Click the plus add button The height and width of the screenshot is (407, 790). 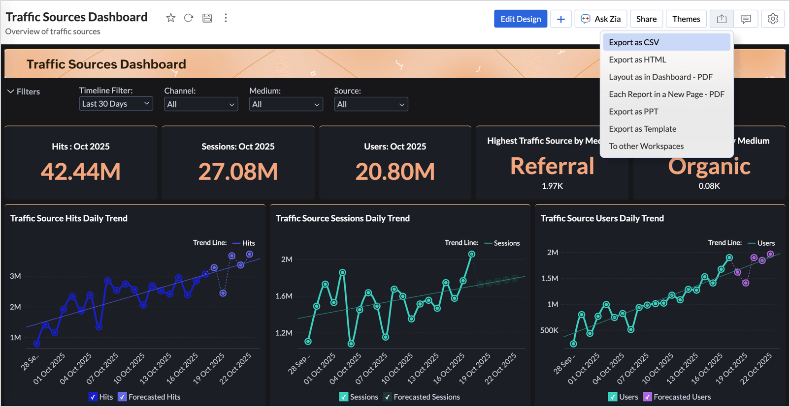click(560, 19)
